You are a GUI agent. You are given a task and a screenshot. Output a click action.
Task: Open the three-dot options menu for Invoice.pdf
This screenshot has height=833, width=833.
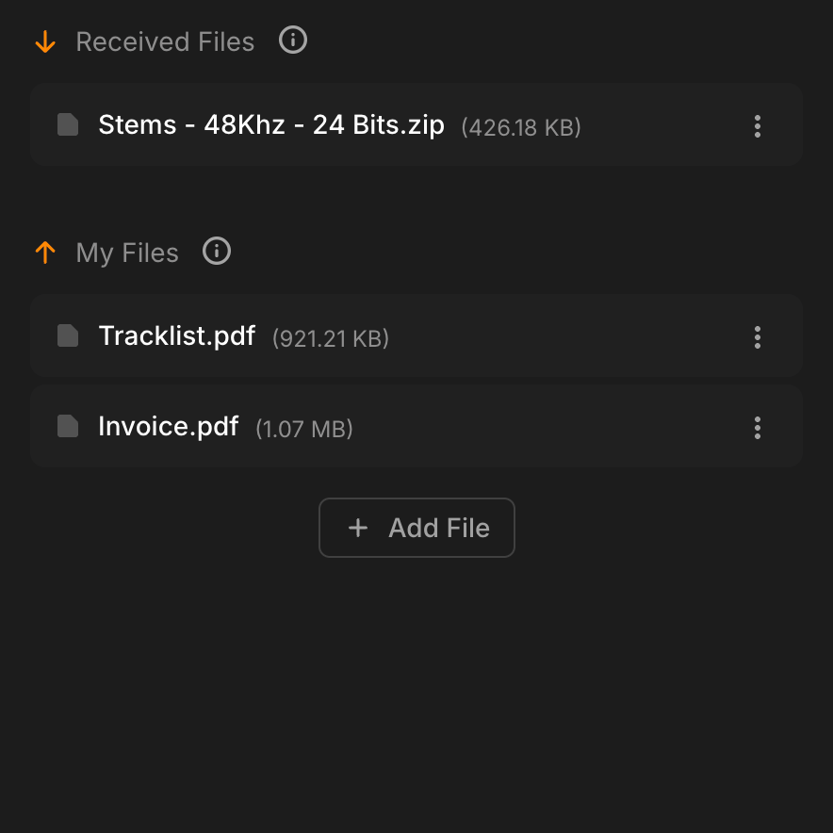(757, 428)
